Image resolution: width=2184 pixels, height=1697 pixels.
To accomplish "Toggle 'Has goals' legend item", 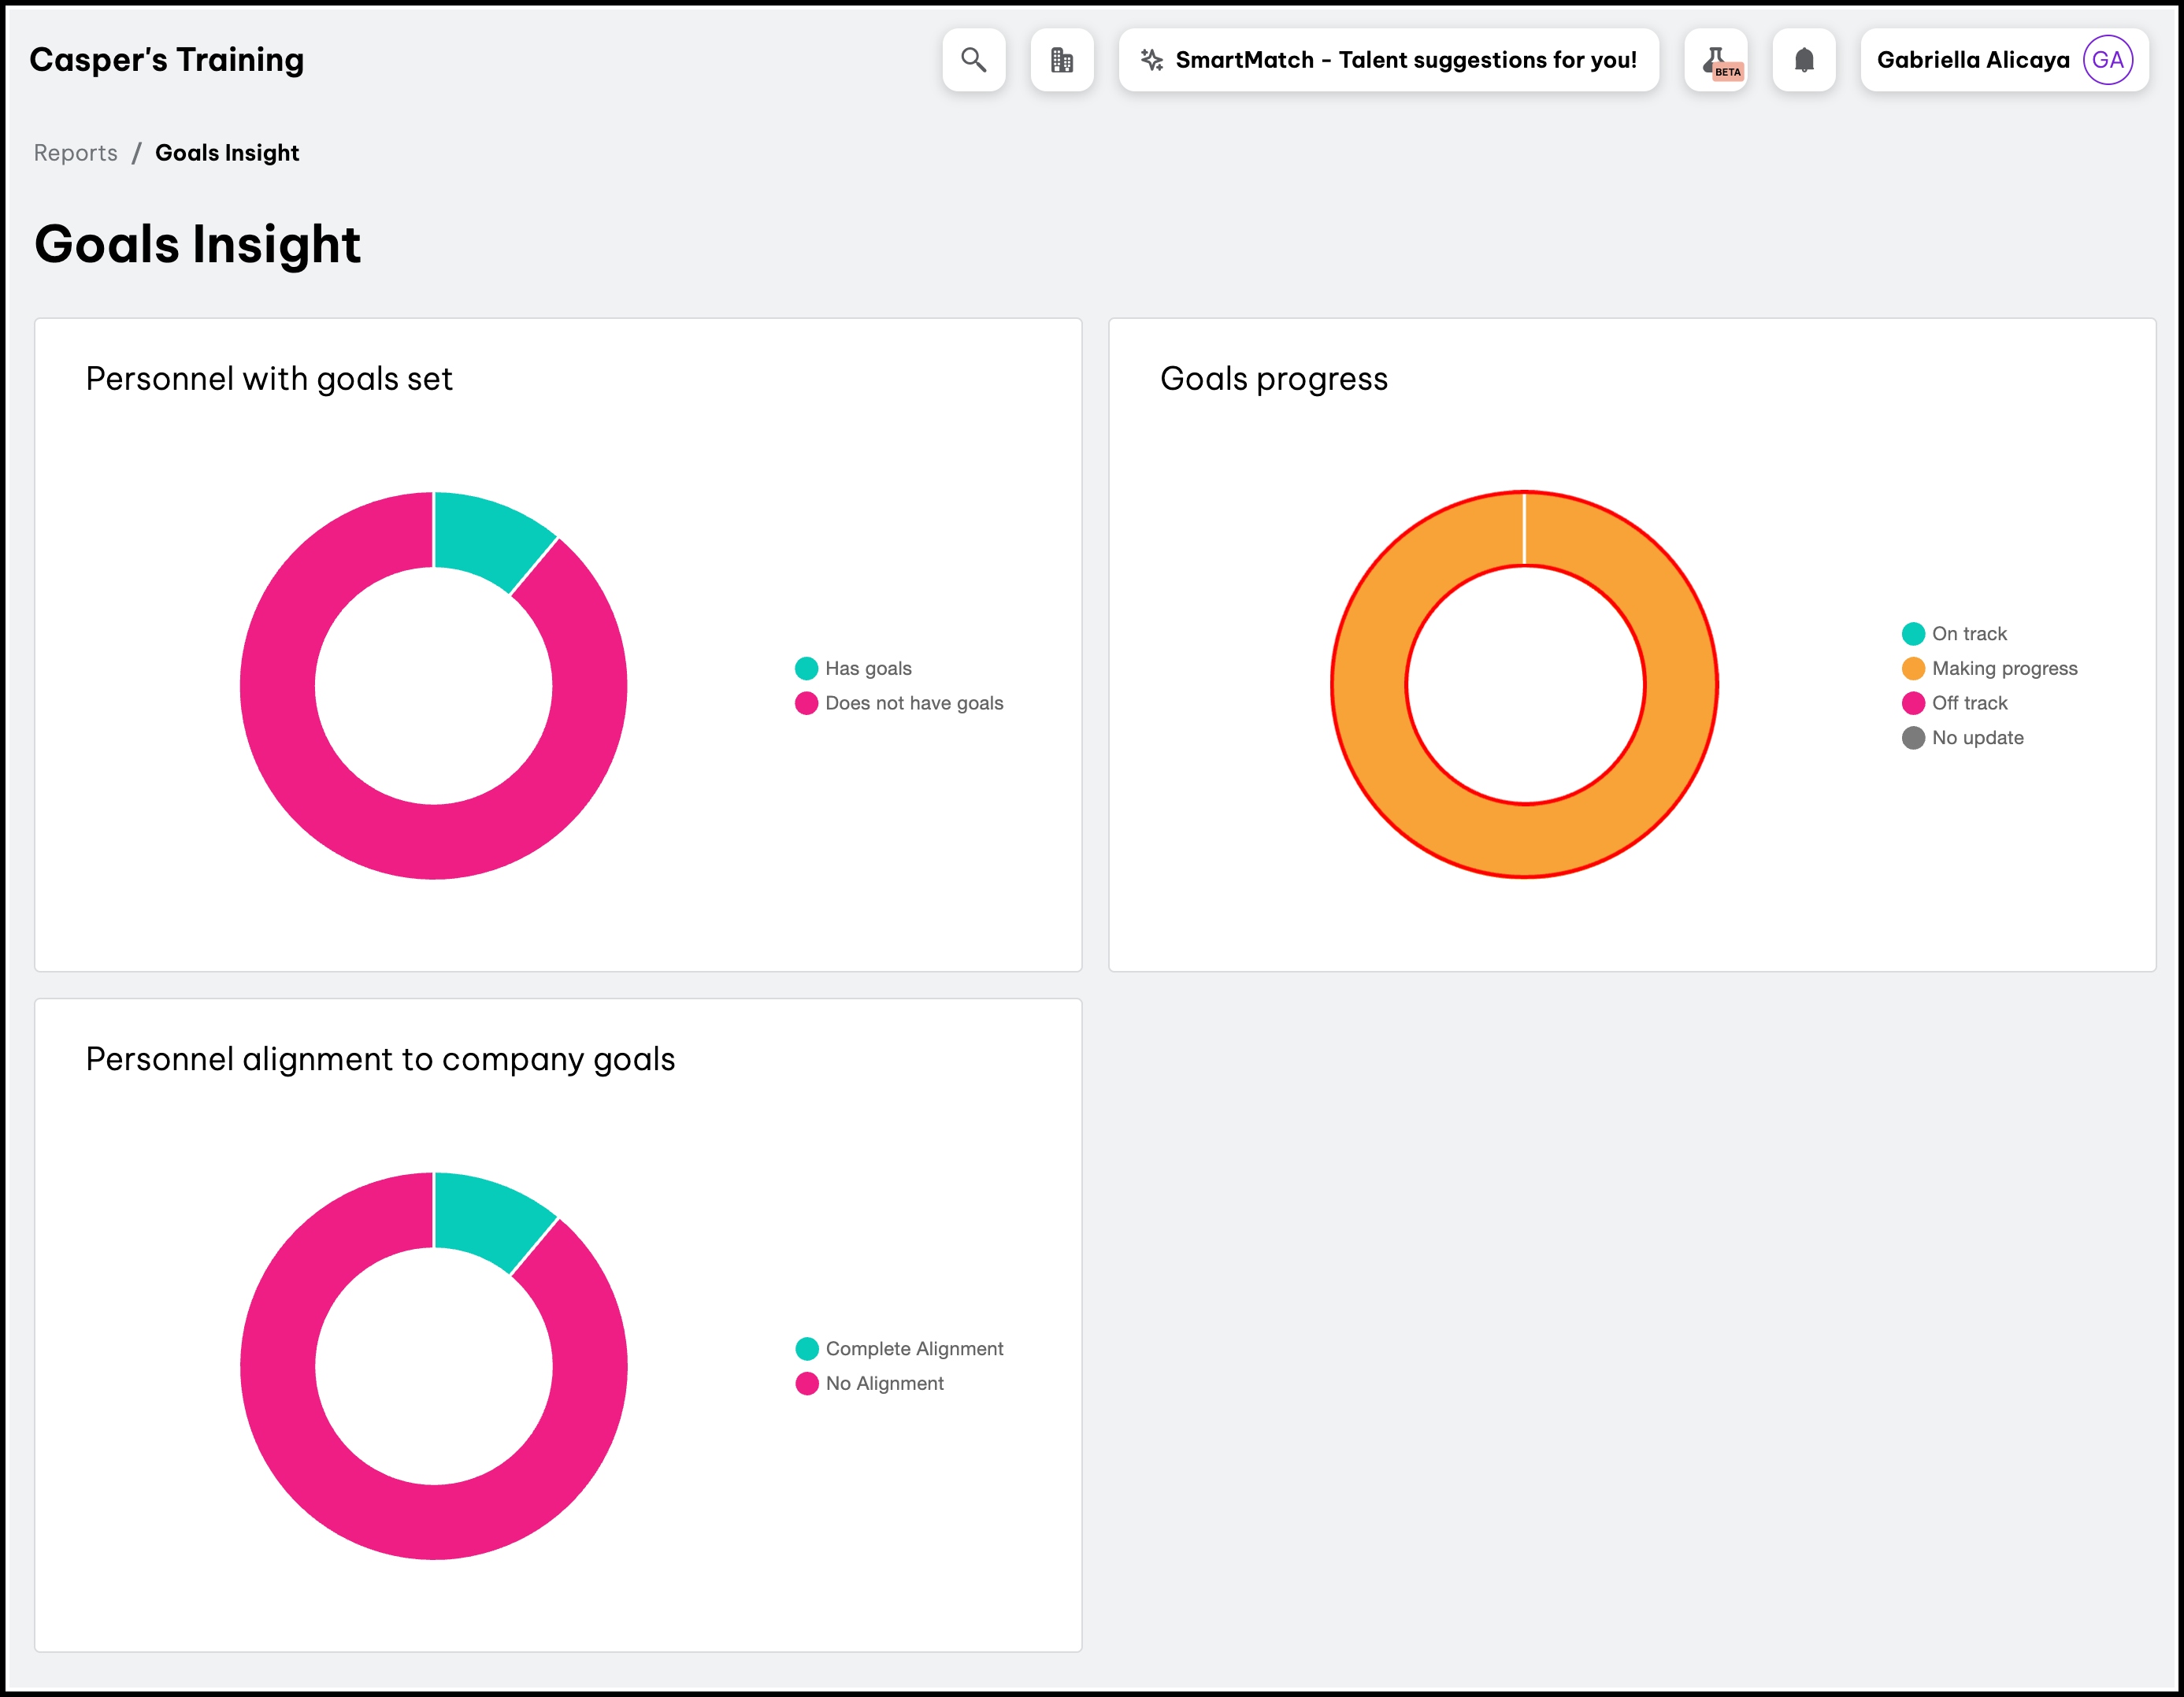I will tap(867, 668).
